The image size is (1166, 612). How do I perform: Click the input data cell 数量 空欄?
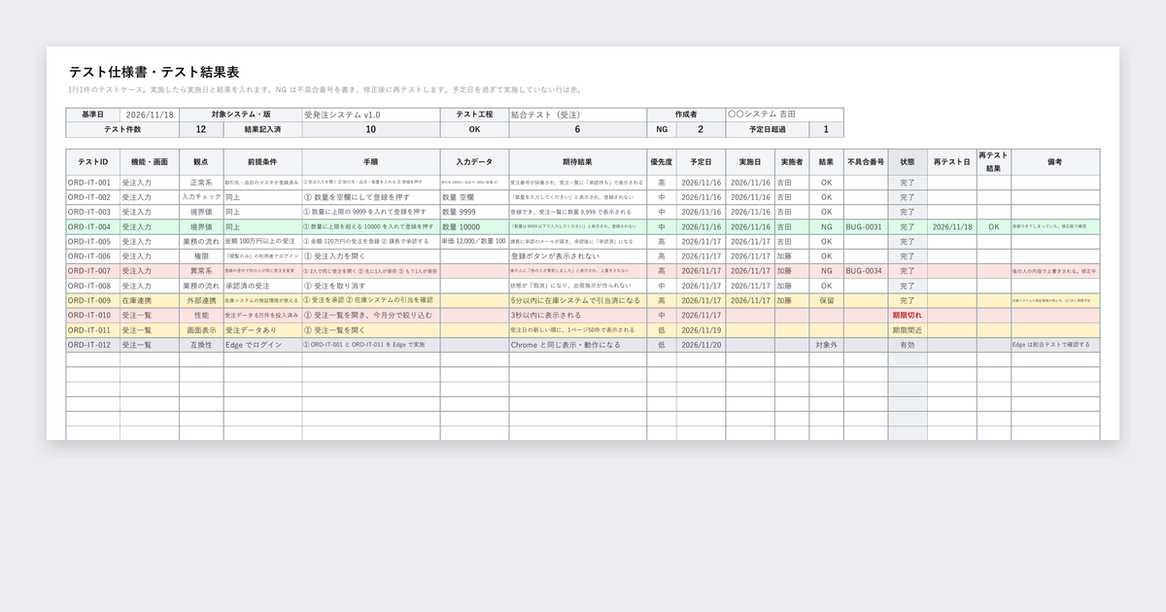coord(475,197)
